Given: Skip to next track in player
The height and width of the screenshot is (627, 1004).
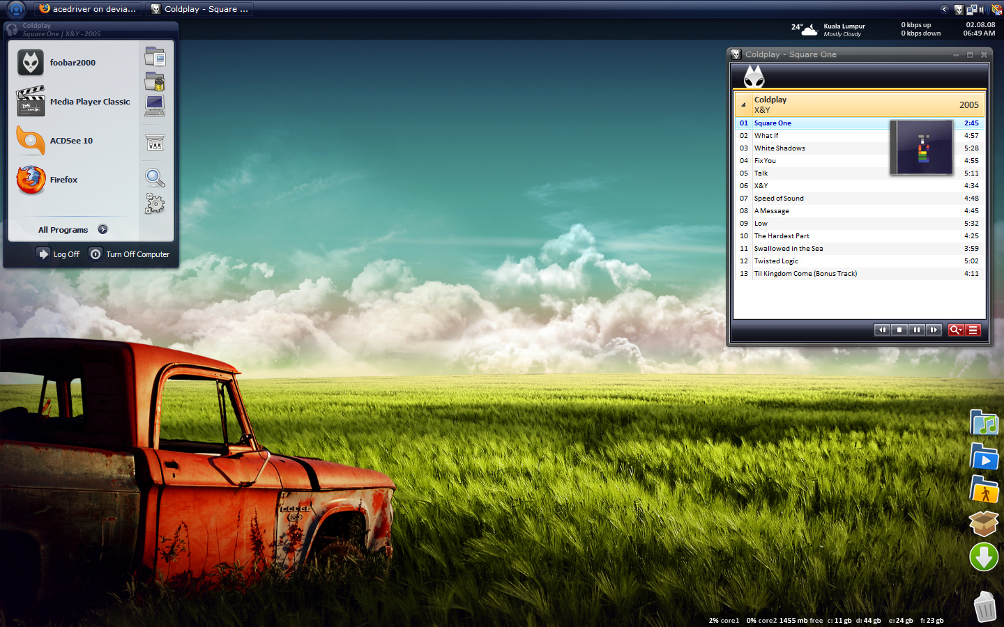Looking at the screenshot, I should coord(934,330).
